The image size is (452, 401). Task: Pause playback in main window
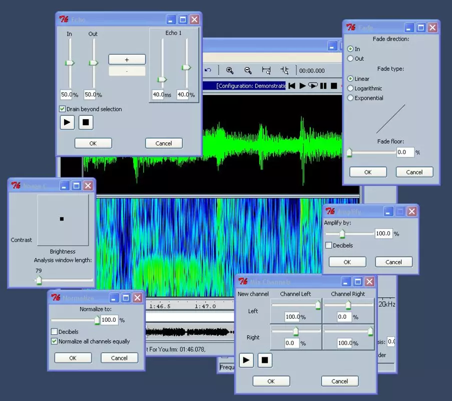pyautogui.click(x=323, y=86)
